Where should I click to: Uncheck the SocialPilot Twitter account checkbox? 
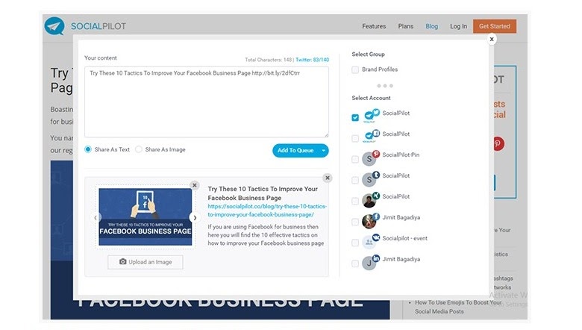pyautogui.click(x=355, y=118)
